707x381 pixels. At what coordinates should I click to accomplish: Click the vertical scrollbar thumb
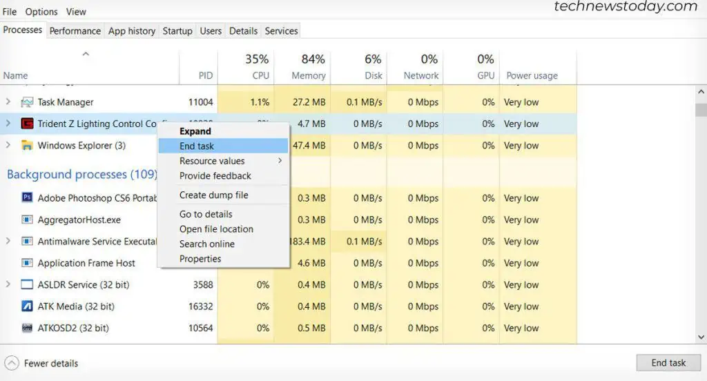pyautogui.click(x=701, y=110)
